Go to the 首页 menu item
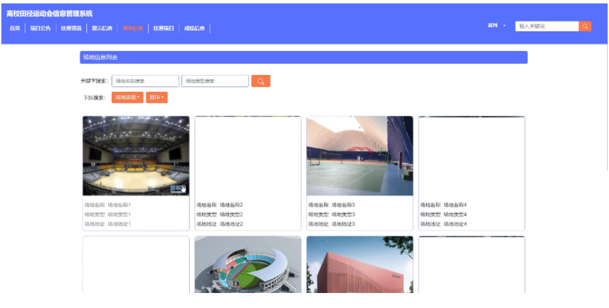This screenshot has width=609, height=308. coord(15,29)
